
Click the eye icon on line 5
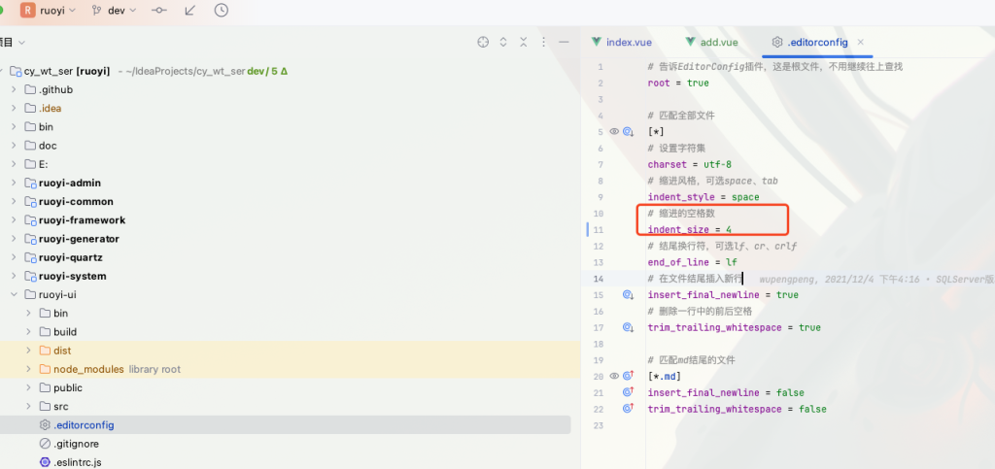[614, 131]
